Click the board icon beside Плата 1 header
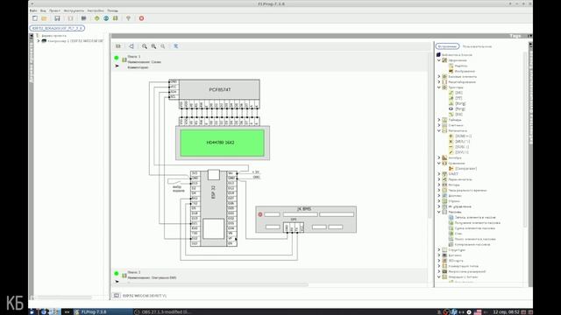The height and width of the screenshot is (315, 561). point(124,59)
